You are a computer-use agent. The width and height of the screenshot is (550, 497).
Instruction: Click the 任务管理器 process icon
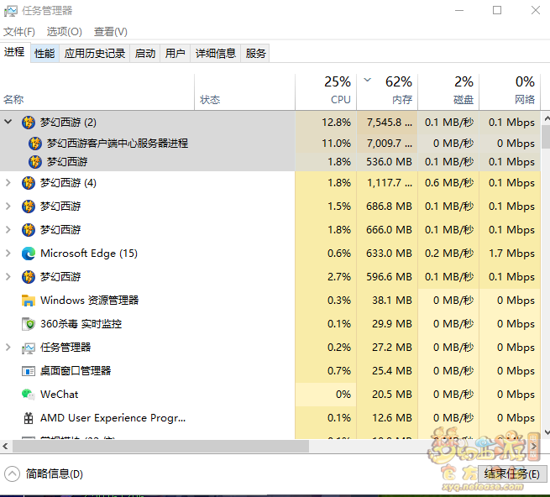coord(29,348)
